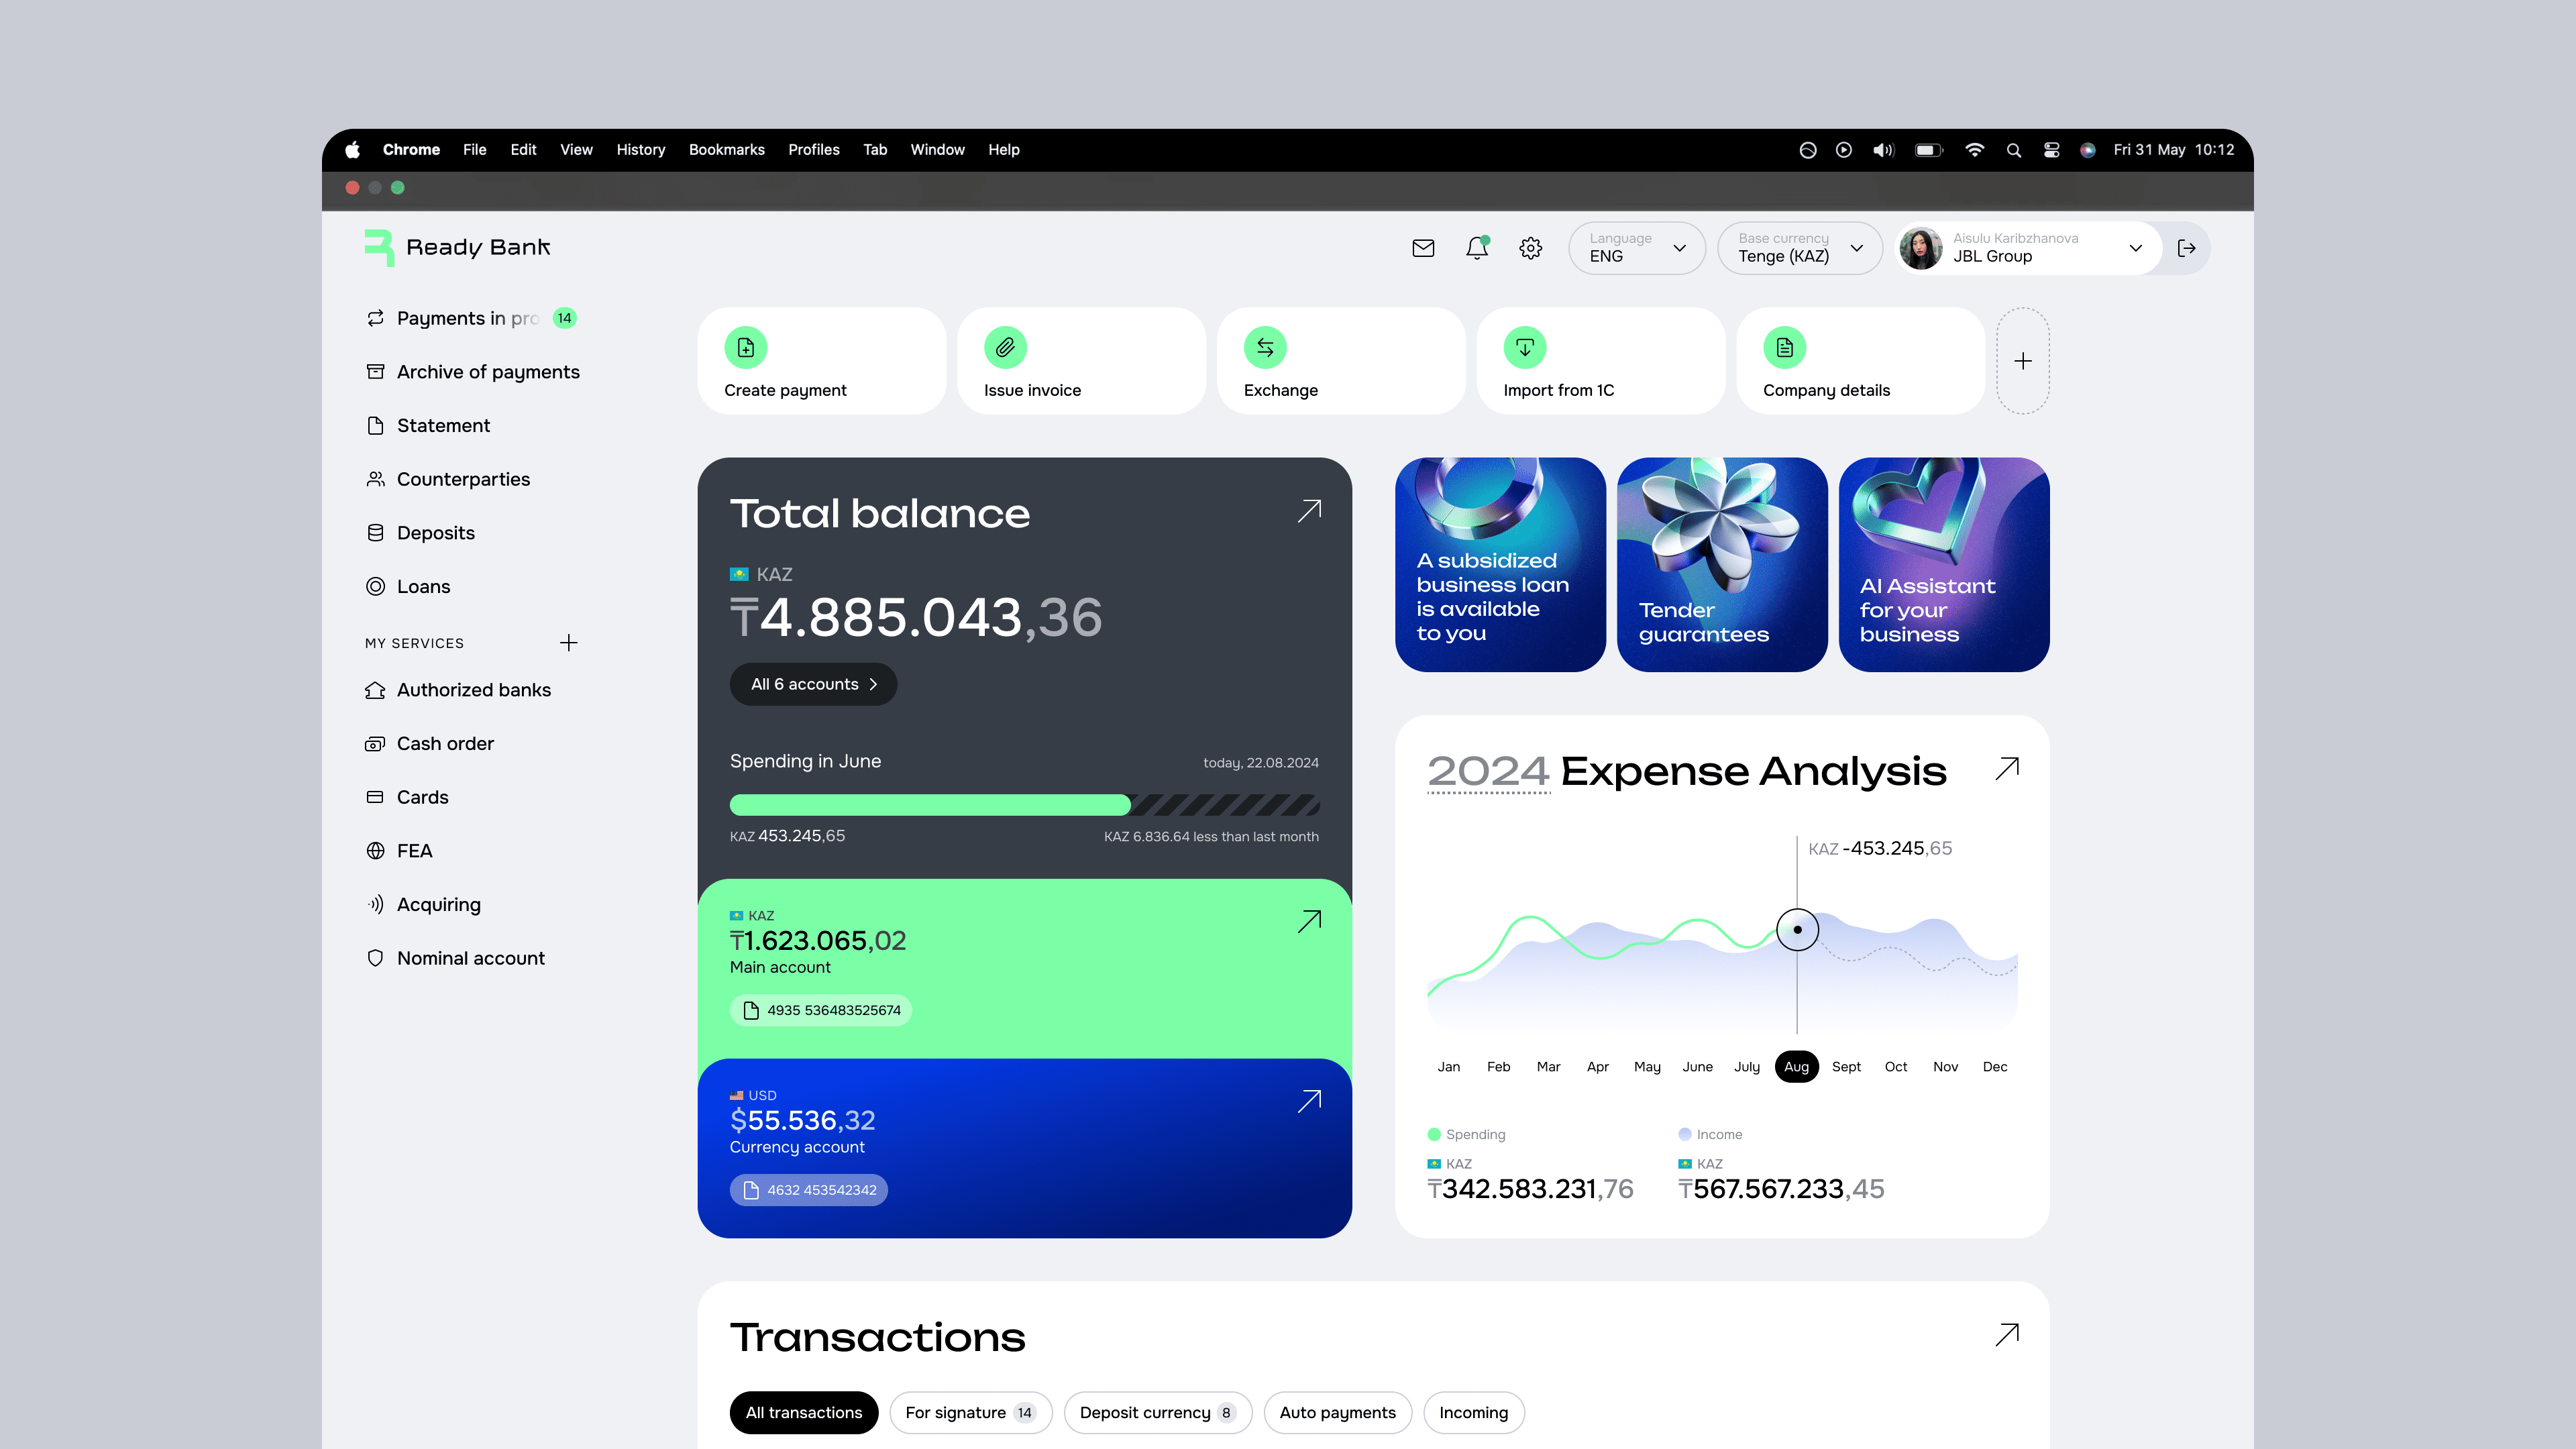Open Archive of payments in sidebar
Screen dimensions: 2576x1449
[487, 372]
